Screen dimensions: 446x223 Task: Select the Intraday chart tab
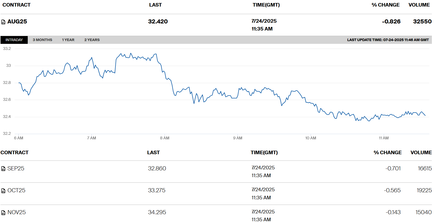coord(14,40)
